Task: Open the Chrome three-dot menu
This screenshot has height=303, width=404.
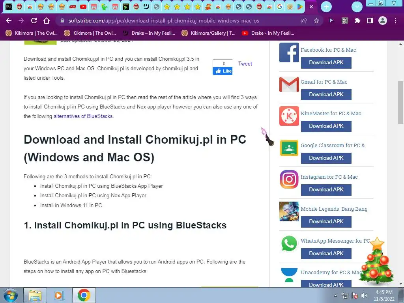Action: [x=395, y=21]
